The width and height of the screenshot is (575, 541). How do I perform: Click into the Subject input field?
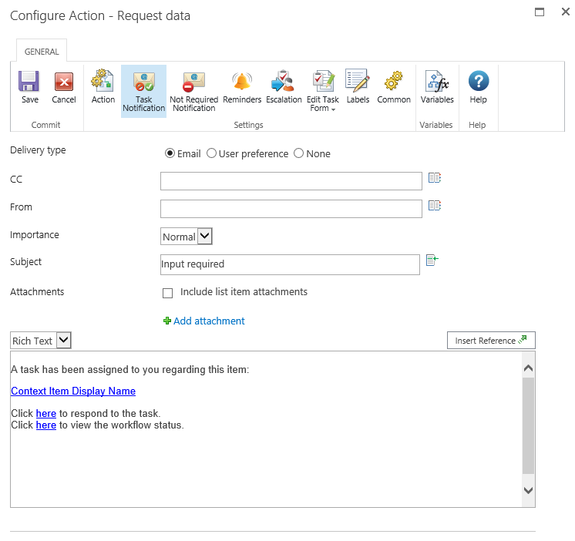[290, 264]
